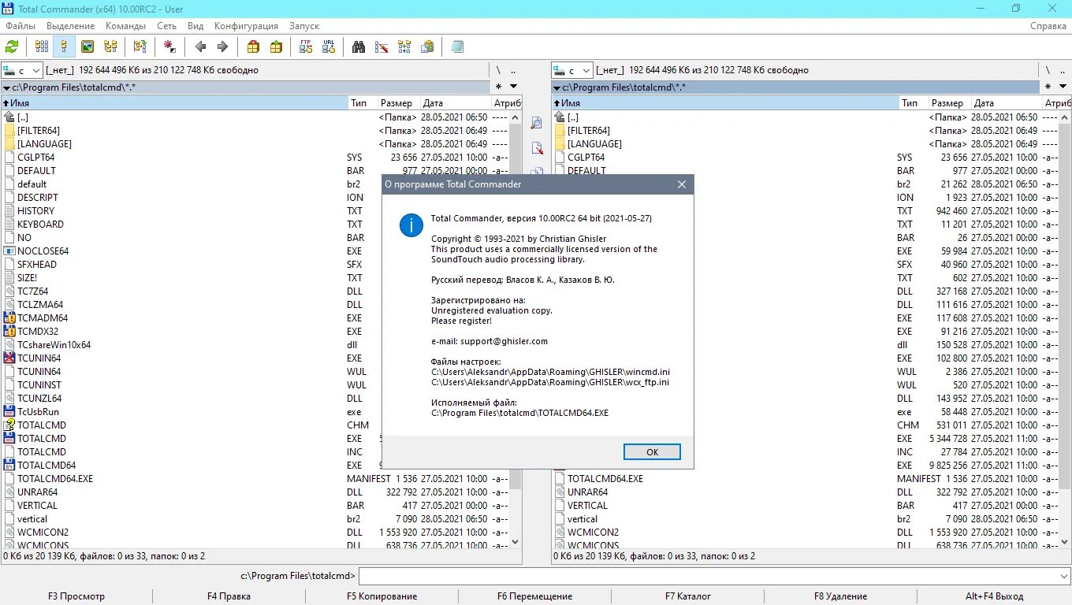Open right panel favorites asterisk menu

coord(1048,87)
